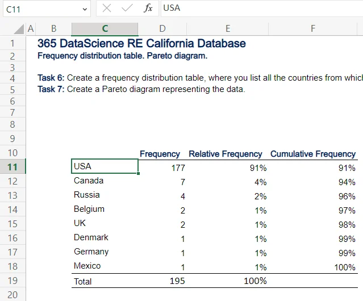Click the Total label cell
The width and height of the screenshot is (363, 301).
pos(105,281)
